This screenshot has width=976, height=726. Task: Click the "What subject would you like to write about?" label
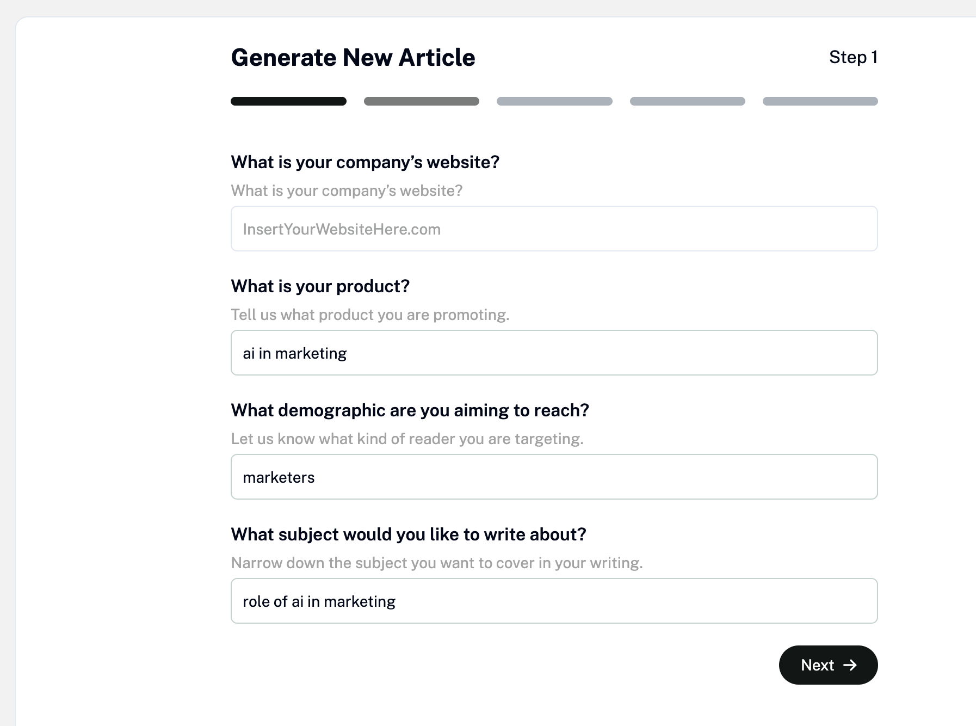coord(409,534)
